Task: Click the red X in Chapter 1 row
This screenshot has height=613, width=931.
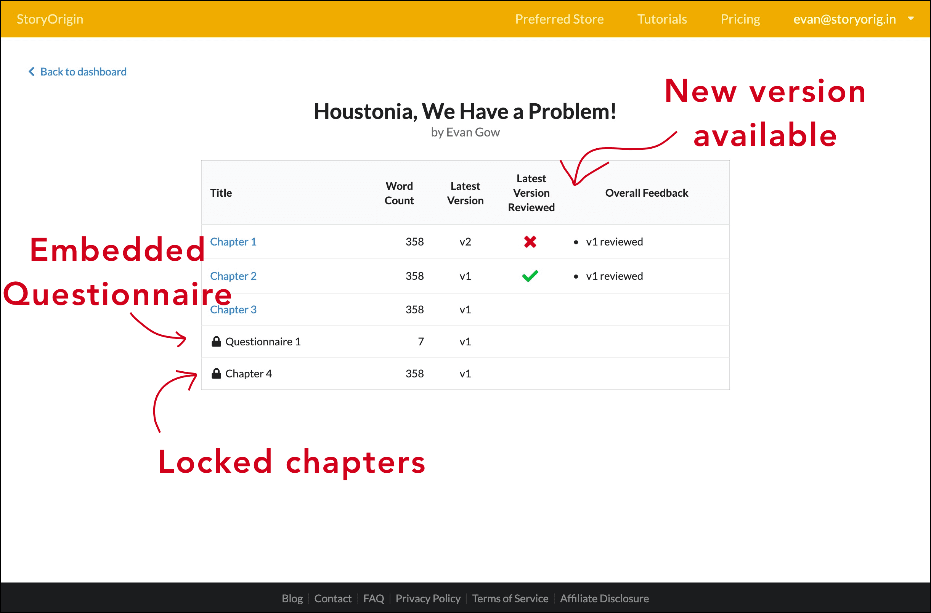Action: click(x=530, y=242)
